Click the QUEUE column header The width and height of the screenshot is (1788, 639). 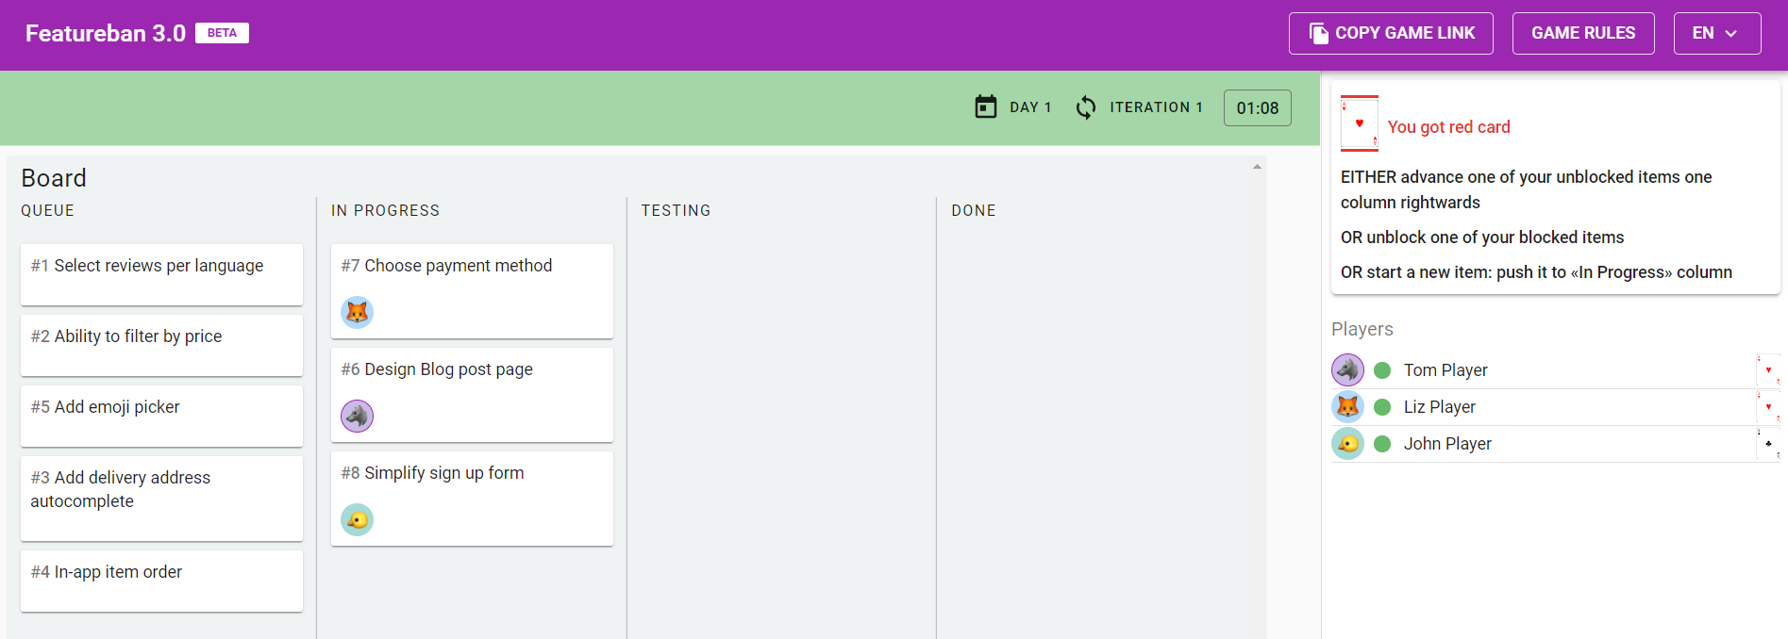(48, 210)
